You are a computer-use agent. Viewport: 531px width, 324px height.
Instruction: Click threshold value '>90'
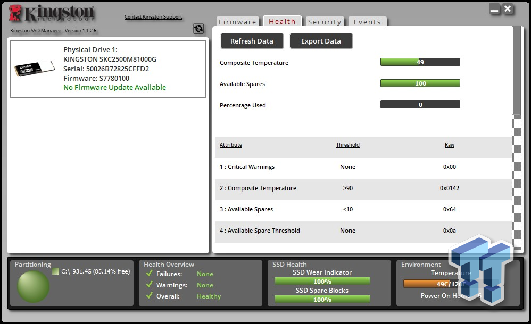348,188
